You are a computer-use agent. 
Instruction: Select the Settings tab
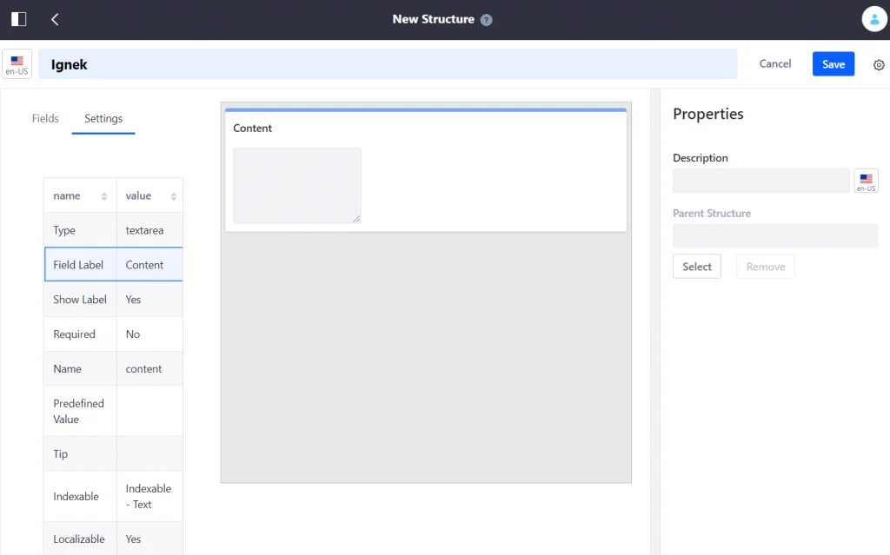pos(103,118)
